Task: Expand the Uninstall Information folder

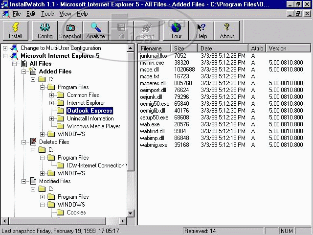Action: click(52, 118)
